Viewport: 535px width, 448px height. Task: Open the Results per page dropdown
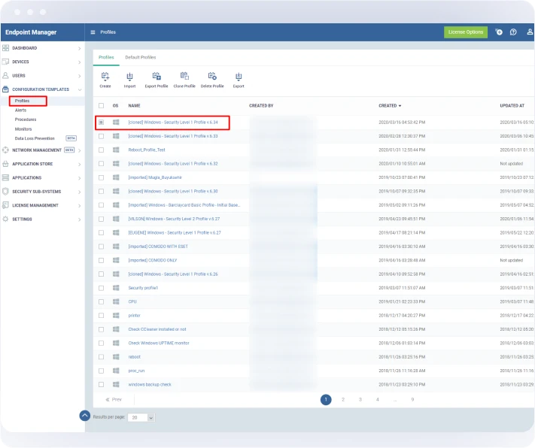[141, 417]
